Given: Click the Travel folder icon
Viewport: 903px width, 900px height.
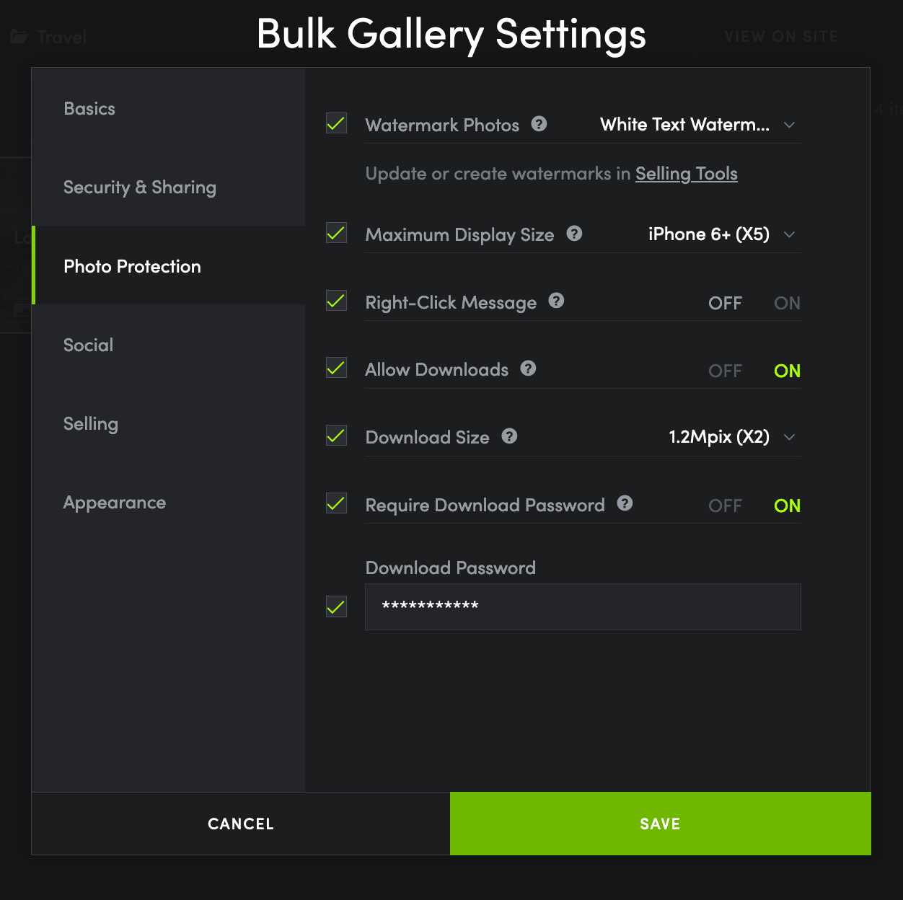Looking at the screenshot, I should click(19, 37).
